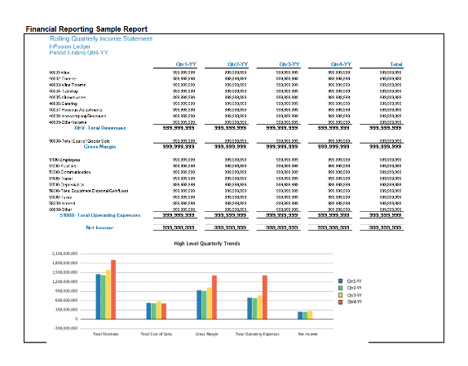
Task: Select the Qtr4-YY column header in table
Action: (341, 64)
